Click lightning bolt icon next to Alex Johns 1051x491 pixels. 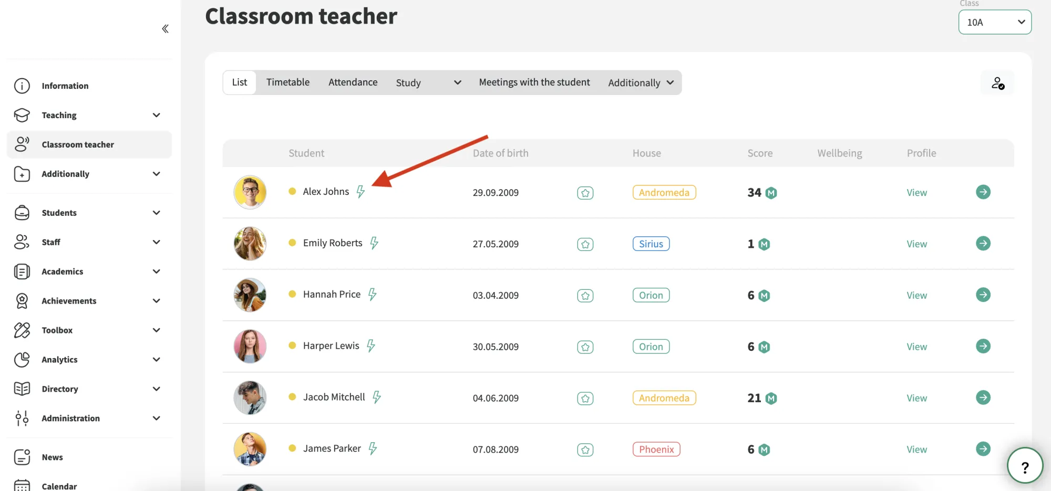pyautogui.click(x=360, y=192)
